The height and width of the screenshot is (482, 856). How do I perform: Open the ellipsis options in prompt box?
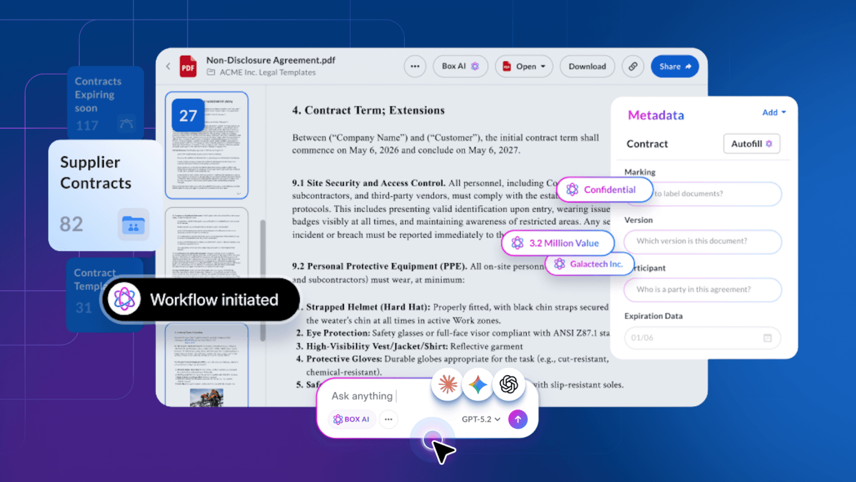point(389,419)
